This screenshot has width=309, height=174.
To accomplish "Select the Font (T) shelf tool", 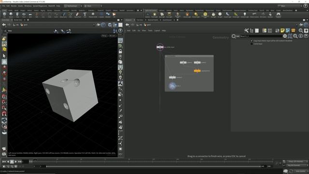I will click(85, 14).
